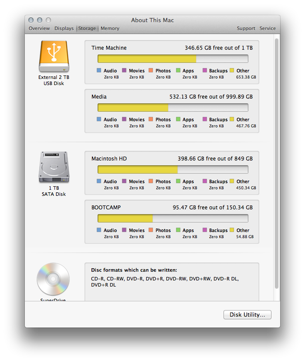Click the green Apps swatch under BOOTCAMP
The width and height of the screenshot is (305, 362).
pyautogui.click(x=178, y=230)
